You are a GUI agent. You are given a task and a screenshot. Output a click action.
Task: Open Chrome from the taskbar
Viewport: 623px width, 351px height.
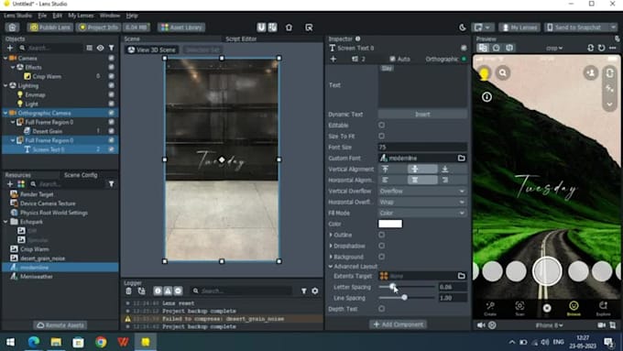101,342
